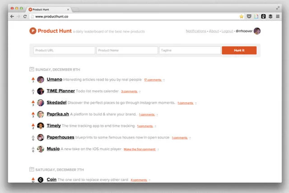The height and width of the screenshot is (193, 289).
Task: Upvote TIME Planner with the arrow
Action: click(33, 90)
